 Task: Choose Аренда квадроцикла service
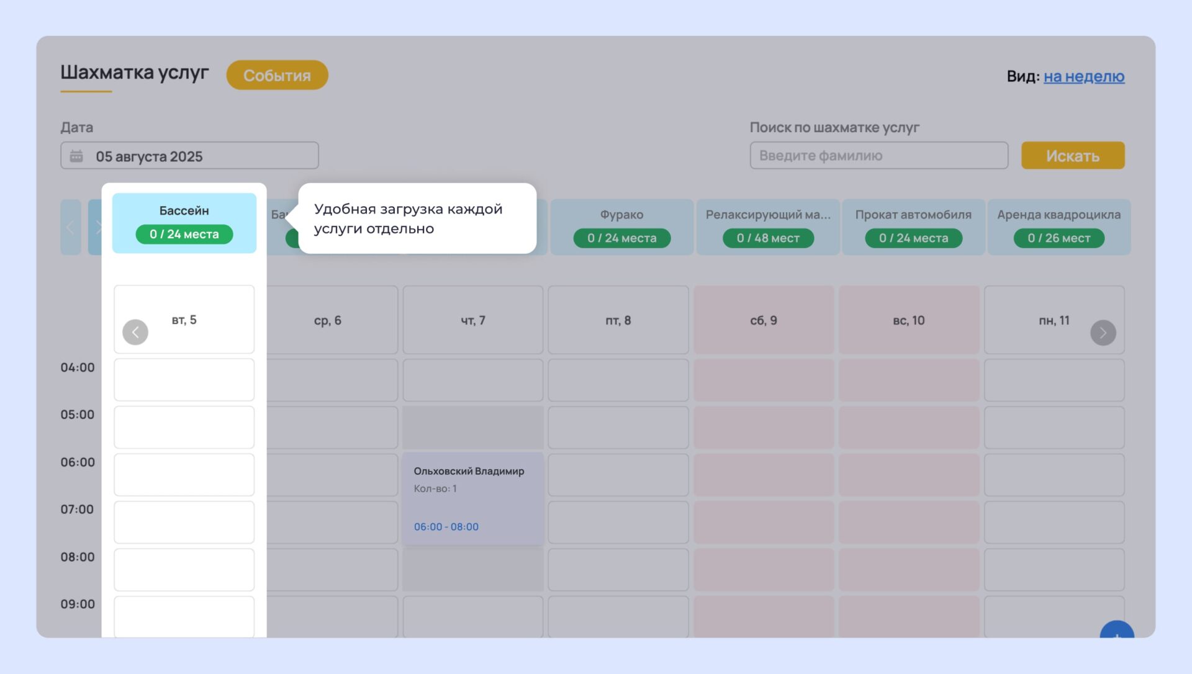point(1059,215)
